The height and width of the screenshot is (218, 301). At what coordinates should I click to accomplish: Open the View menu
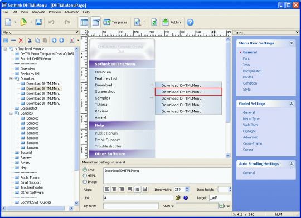(x=25, y=12)
